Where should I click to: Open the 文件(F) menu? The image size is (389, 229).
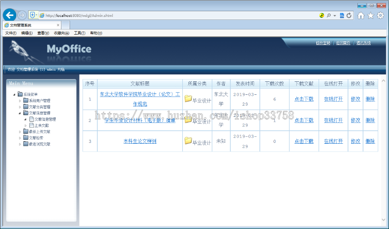pyautogui.click(x=11, y=33)
